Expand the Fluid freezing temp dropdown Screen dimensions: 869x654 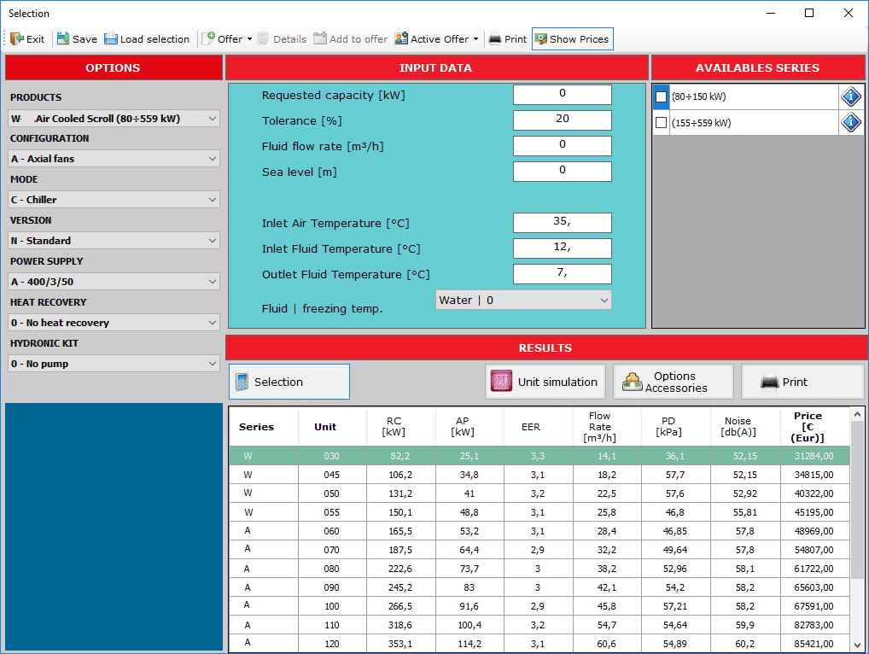click(x=523, y=301)
